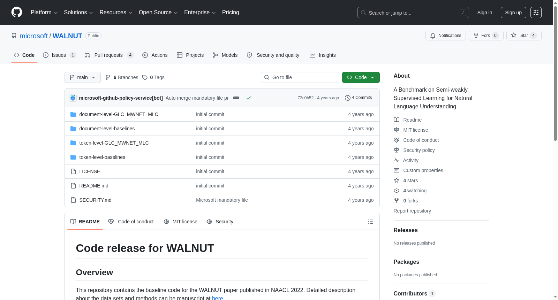Open the green Code dropdown button
Image resolution: width=558 pixels, height=300 pixels.
361,77
